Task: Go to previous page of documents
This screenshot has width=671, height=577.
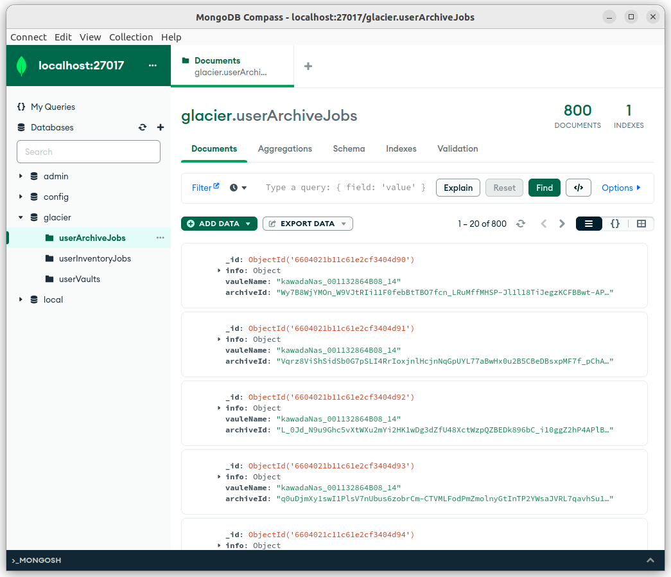Action: pos(543,224)
